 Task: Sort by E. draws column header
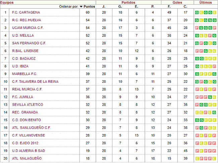pos(137,6)
